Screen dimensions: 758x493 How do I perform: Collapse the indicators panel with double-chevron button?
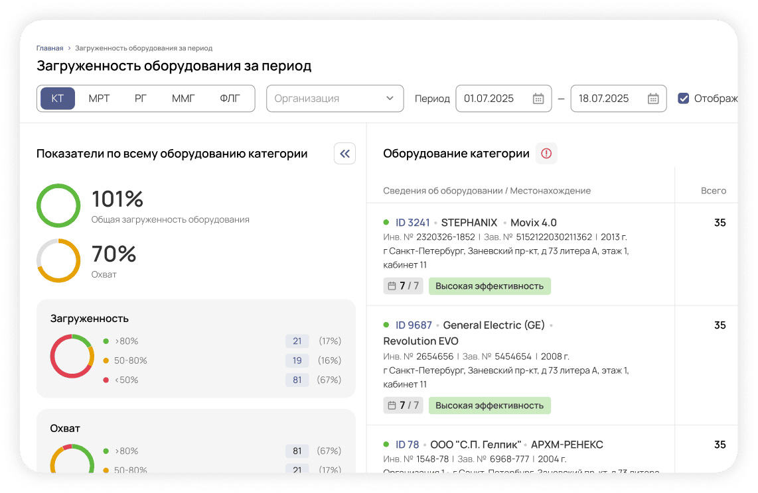(344, 153)
